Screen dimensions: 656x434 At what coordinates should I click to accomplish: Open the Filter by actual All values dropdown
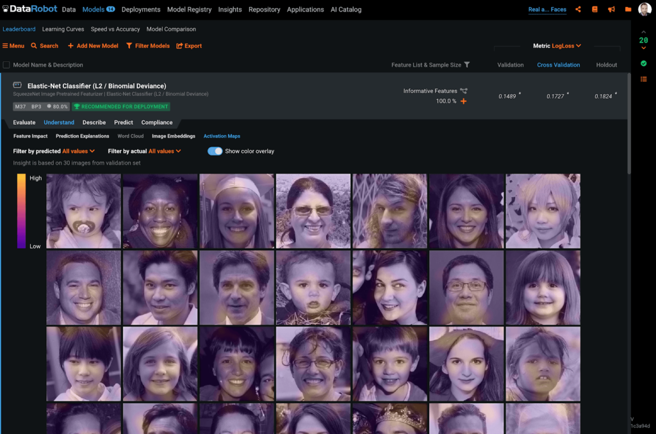(162, 150)
